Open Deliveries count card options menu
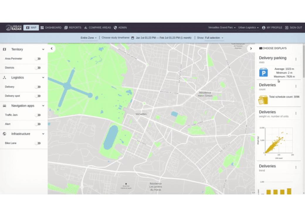This screenshot has width=305, height=217. [x=296, y=86]
